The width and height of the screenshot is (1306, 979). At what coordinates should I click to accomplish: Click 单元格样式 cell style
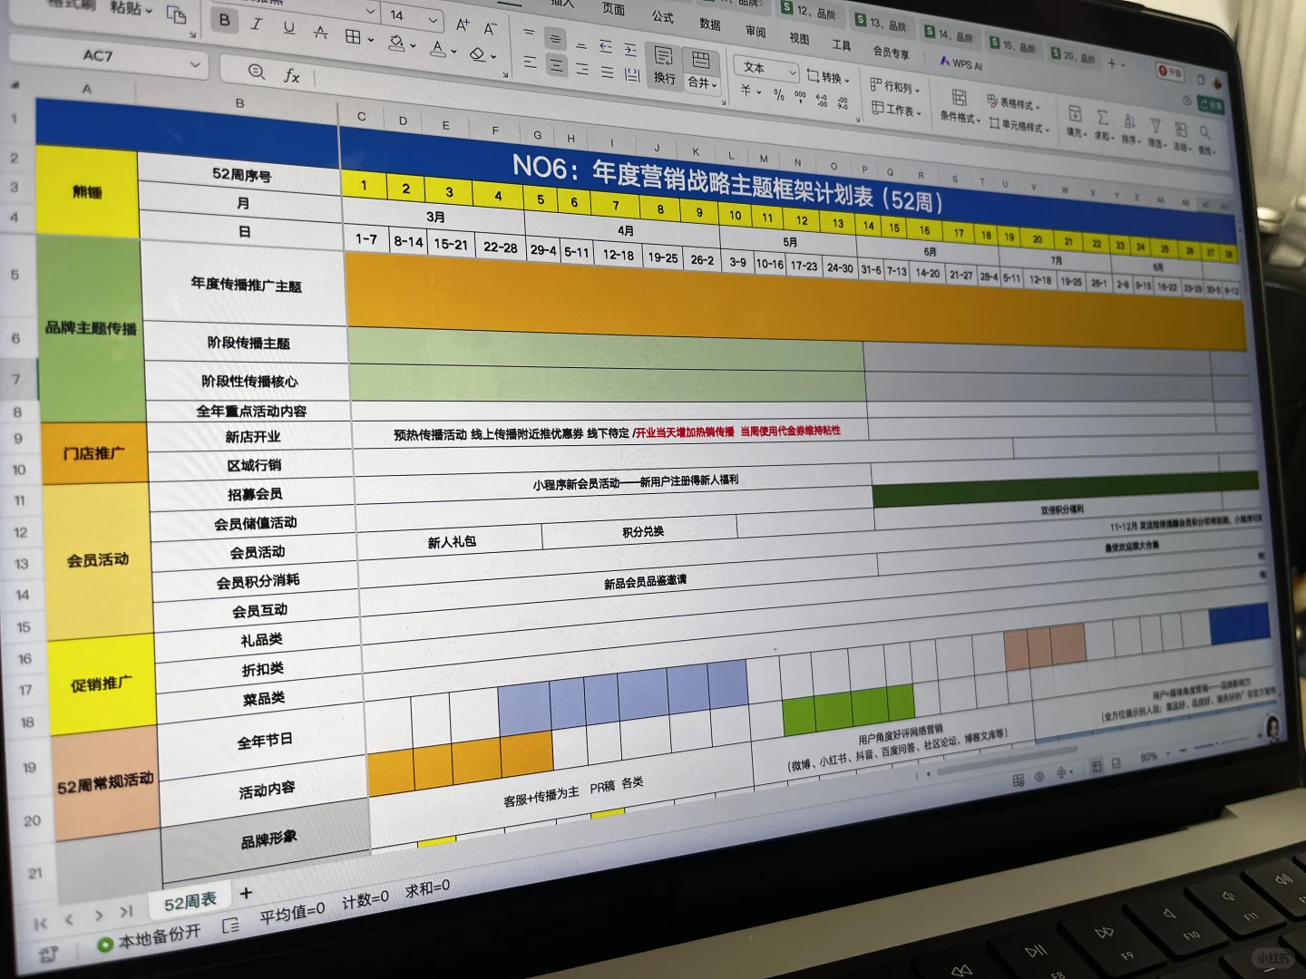pyautogui.click(x=1020, y=125)
